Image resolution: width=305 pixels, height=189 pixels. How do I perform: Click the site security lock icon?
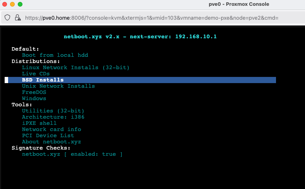point(17,18)
